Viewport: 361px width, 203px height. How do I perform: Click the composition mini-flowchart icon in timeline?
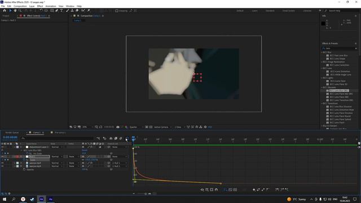point(98,138)
